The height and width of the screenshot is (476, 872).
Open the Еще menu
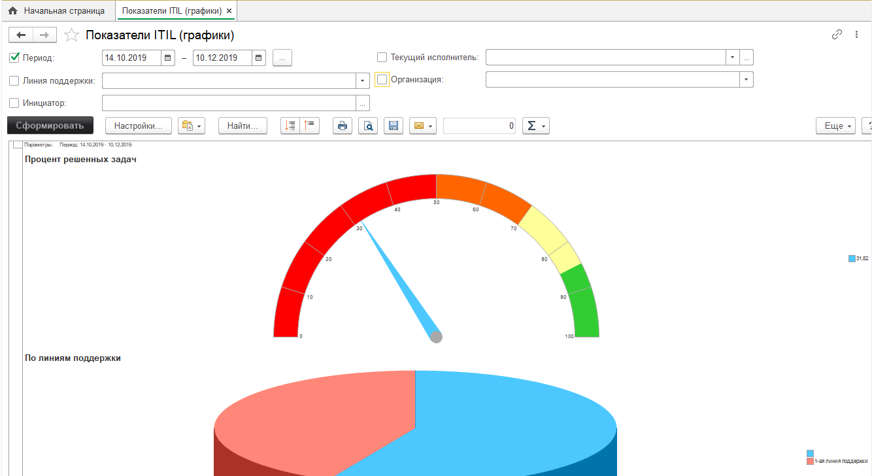click(835, 126)
